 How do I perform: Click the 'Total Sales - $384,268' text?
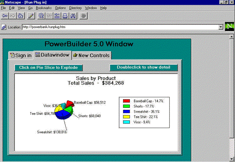tap(96, 83)
